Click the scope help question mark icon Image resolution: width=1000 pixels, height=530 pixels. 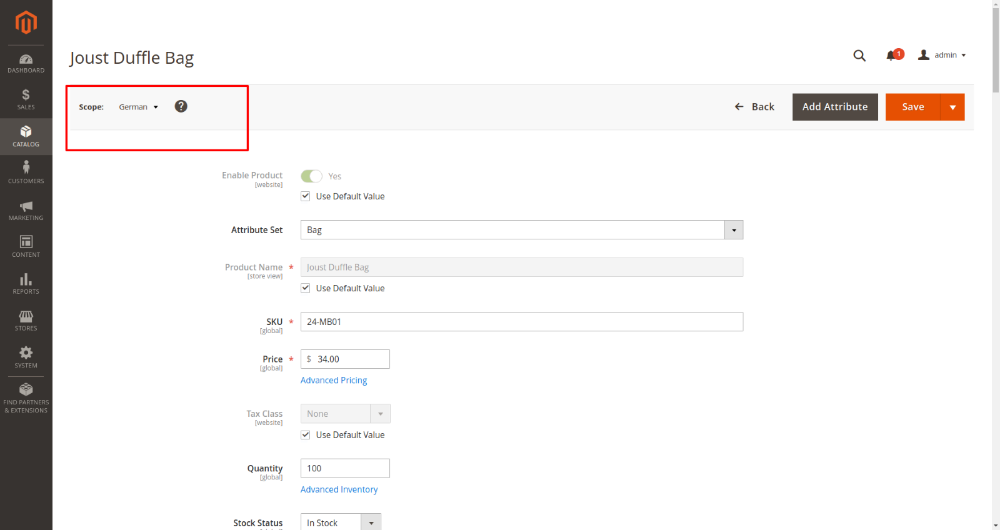181,106
